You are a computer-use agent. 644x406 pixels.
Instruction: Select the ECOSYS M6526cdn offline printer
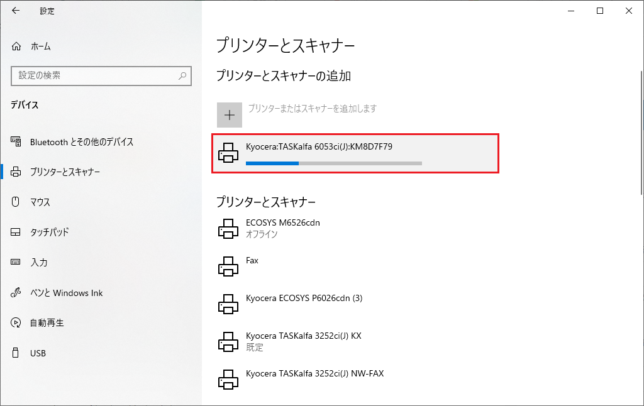tap(283, 223)
